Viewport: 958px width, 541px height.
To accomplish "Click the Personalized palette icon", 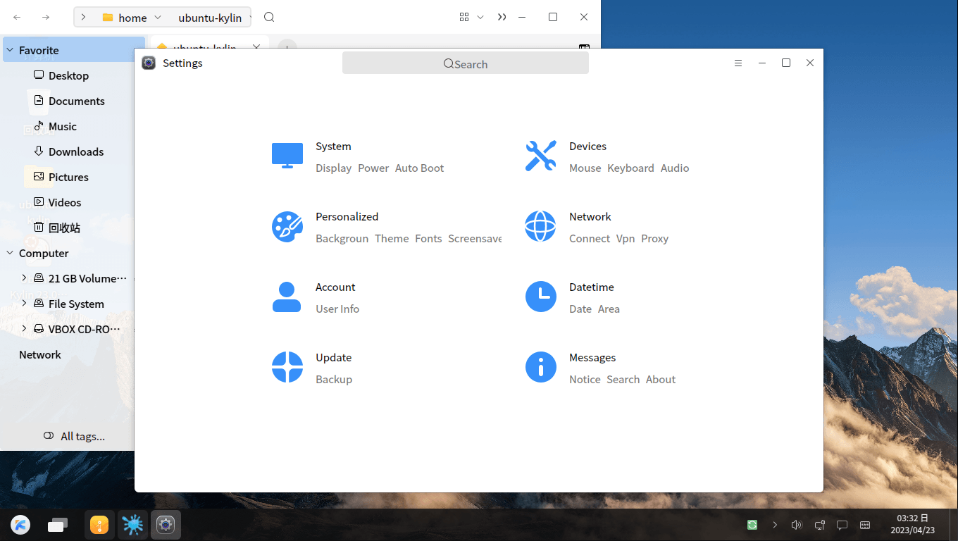I will 287,226.
